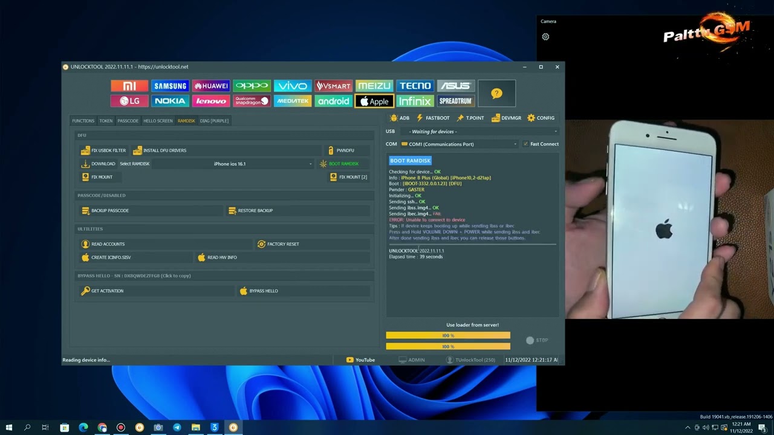Viewport: 774px width, 435px height.
Task: Open the notification center icon
Action: coord(762,428)
